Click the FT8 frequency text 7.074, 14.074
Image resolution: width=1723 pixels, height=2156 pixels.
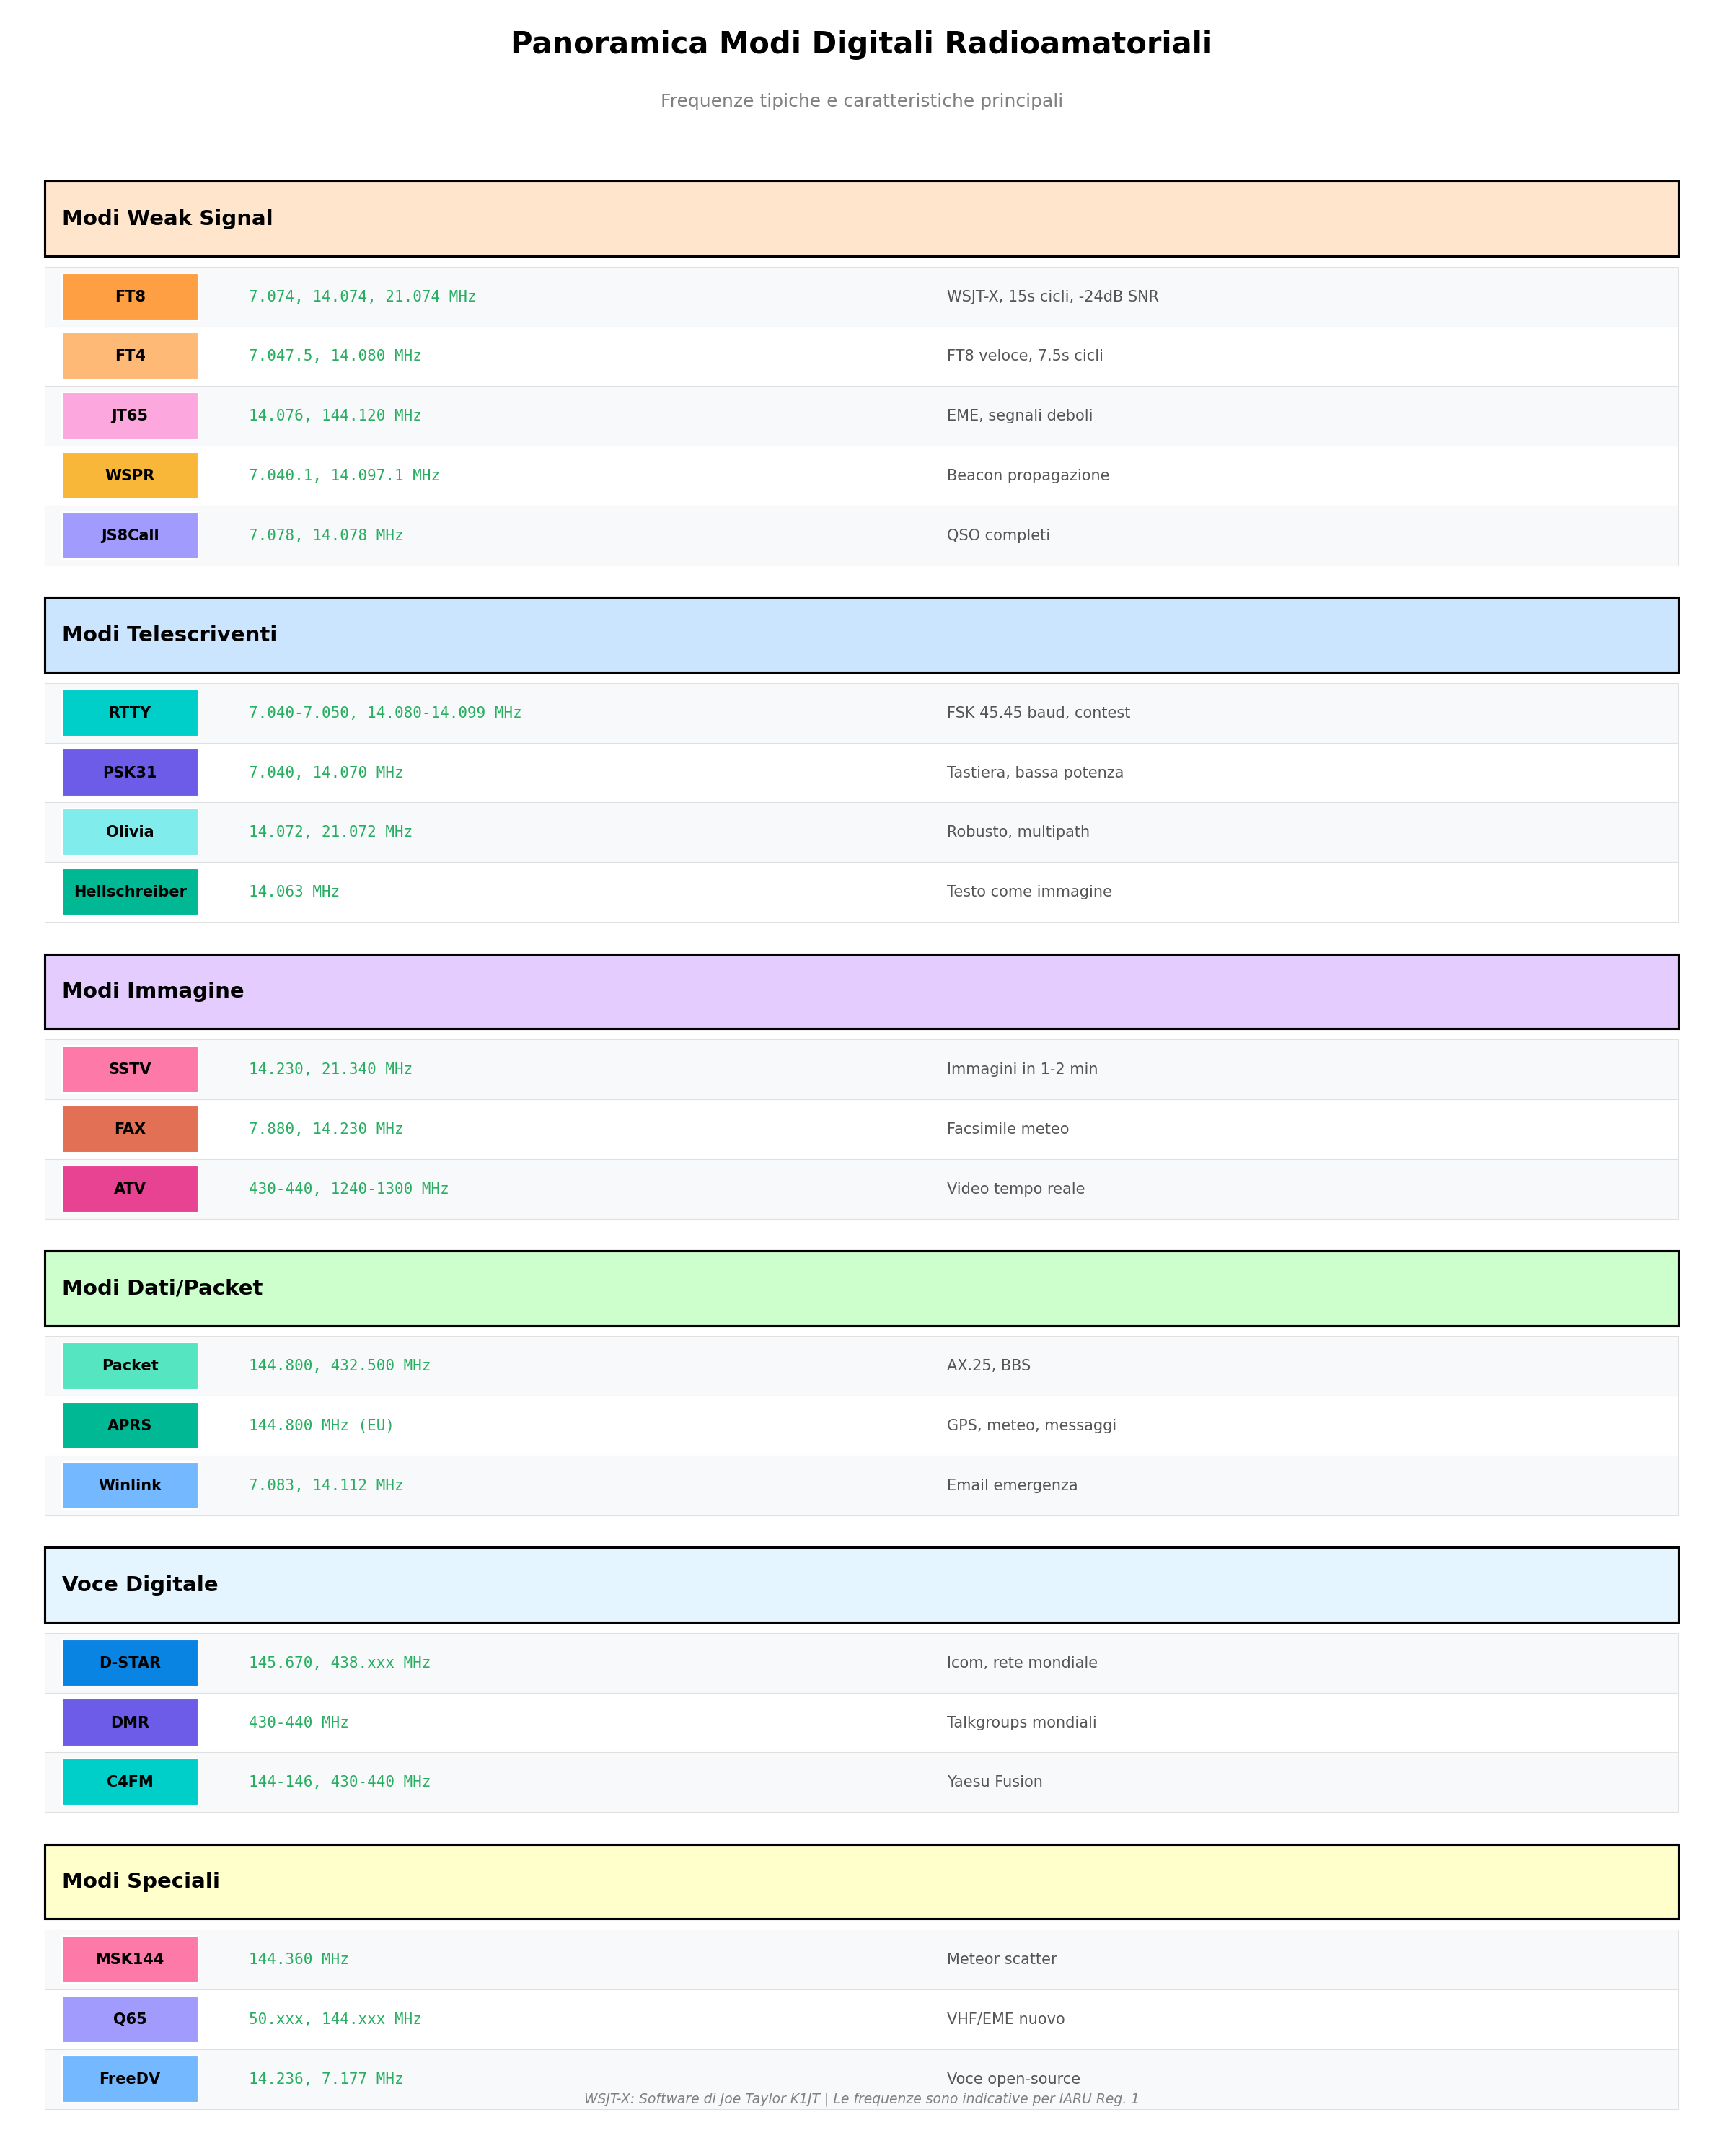[x=362, y=297]
